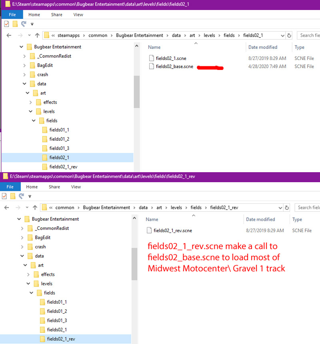Select BagEdit folder in bottom window tree
Viewport: 320px width, 344px height.
point(43,238)
